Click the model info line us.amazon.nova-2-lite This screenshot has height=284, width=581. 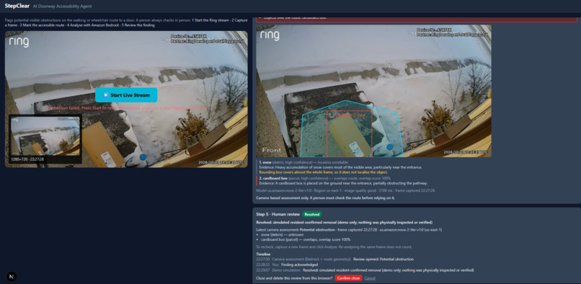pos(345,190)
